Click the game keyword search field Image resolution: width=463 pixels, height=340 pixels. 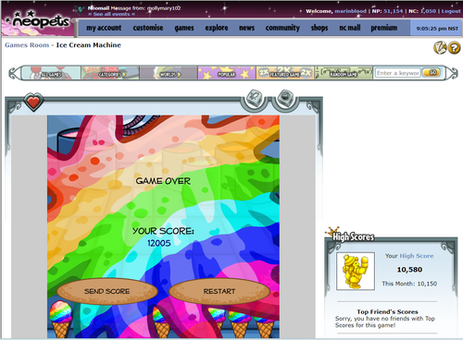coord(398,73)
